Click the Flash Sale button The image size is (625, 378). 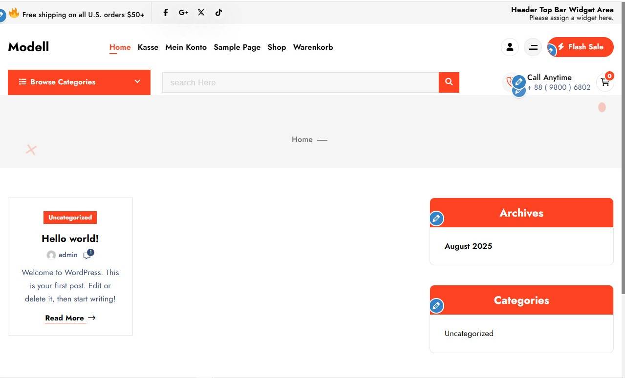point(585,47)
